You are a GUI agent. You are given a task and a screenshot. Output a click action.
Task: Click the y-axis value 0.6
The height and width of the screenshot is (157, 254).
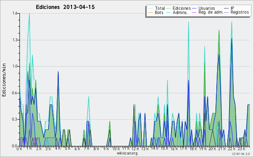(x=15, y=93)
